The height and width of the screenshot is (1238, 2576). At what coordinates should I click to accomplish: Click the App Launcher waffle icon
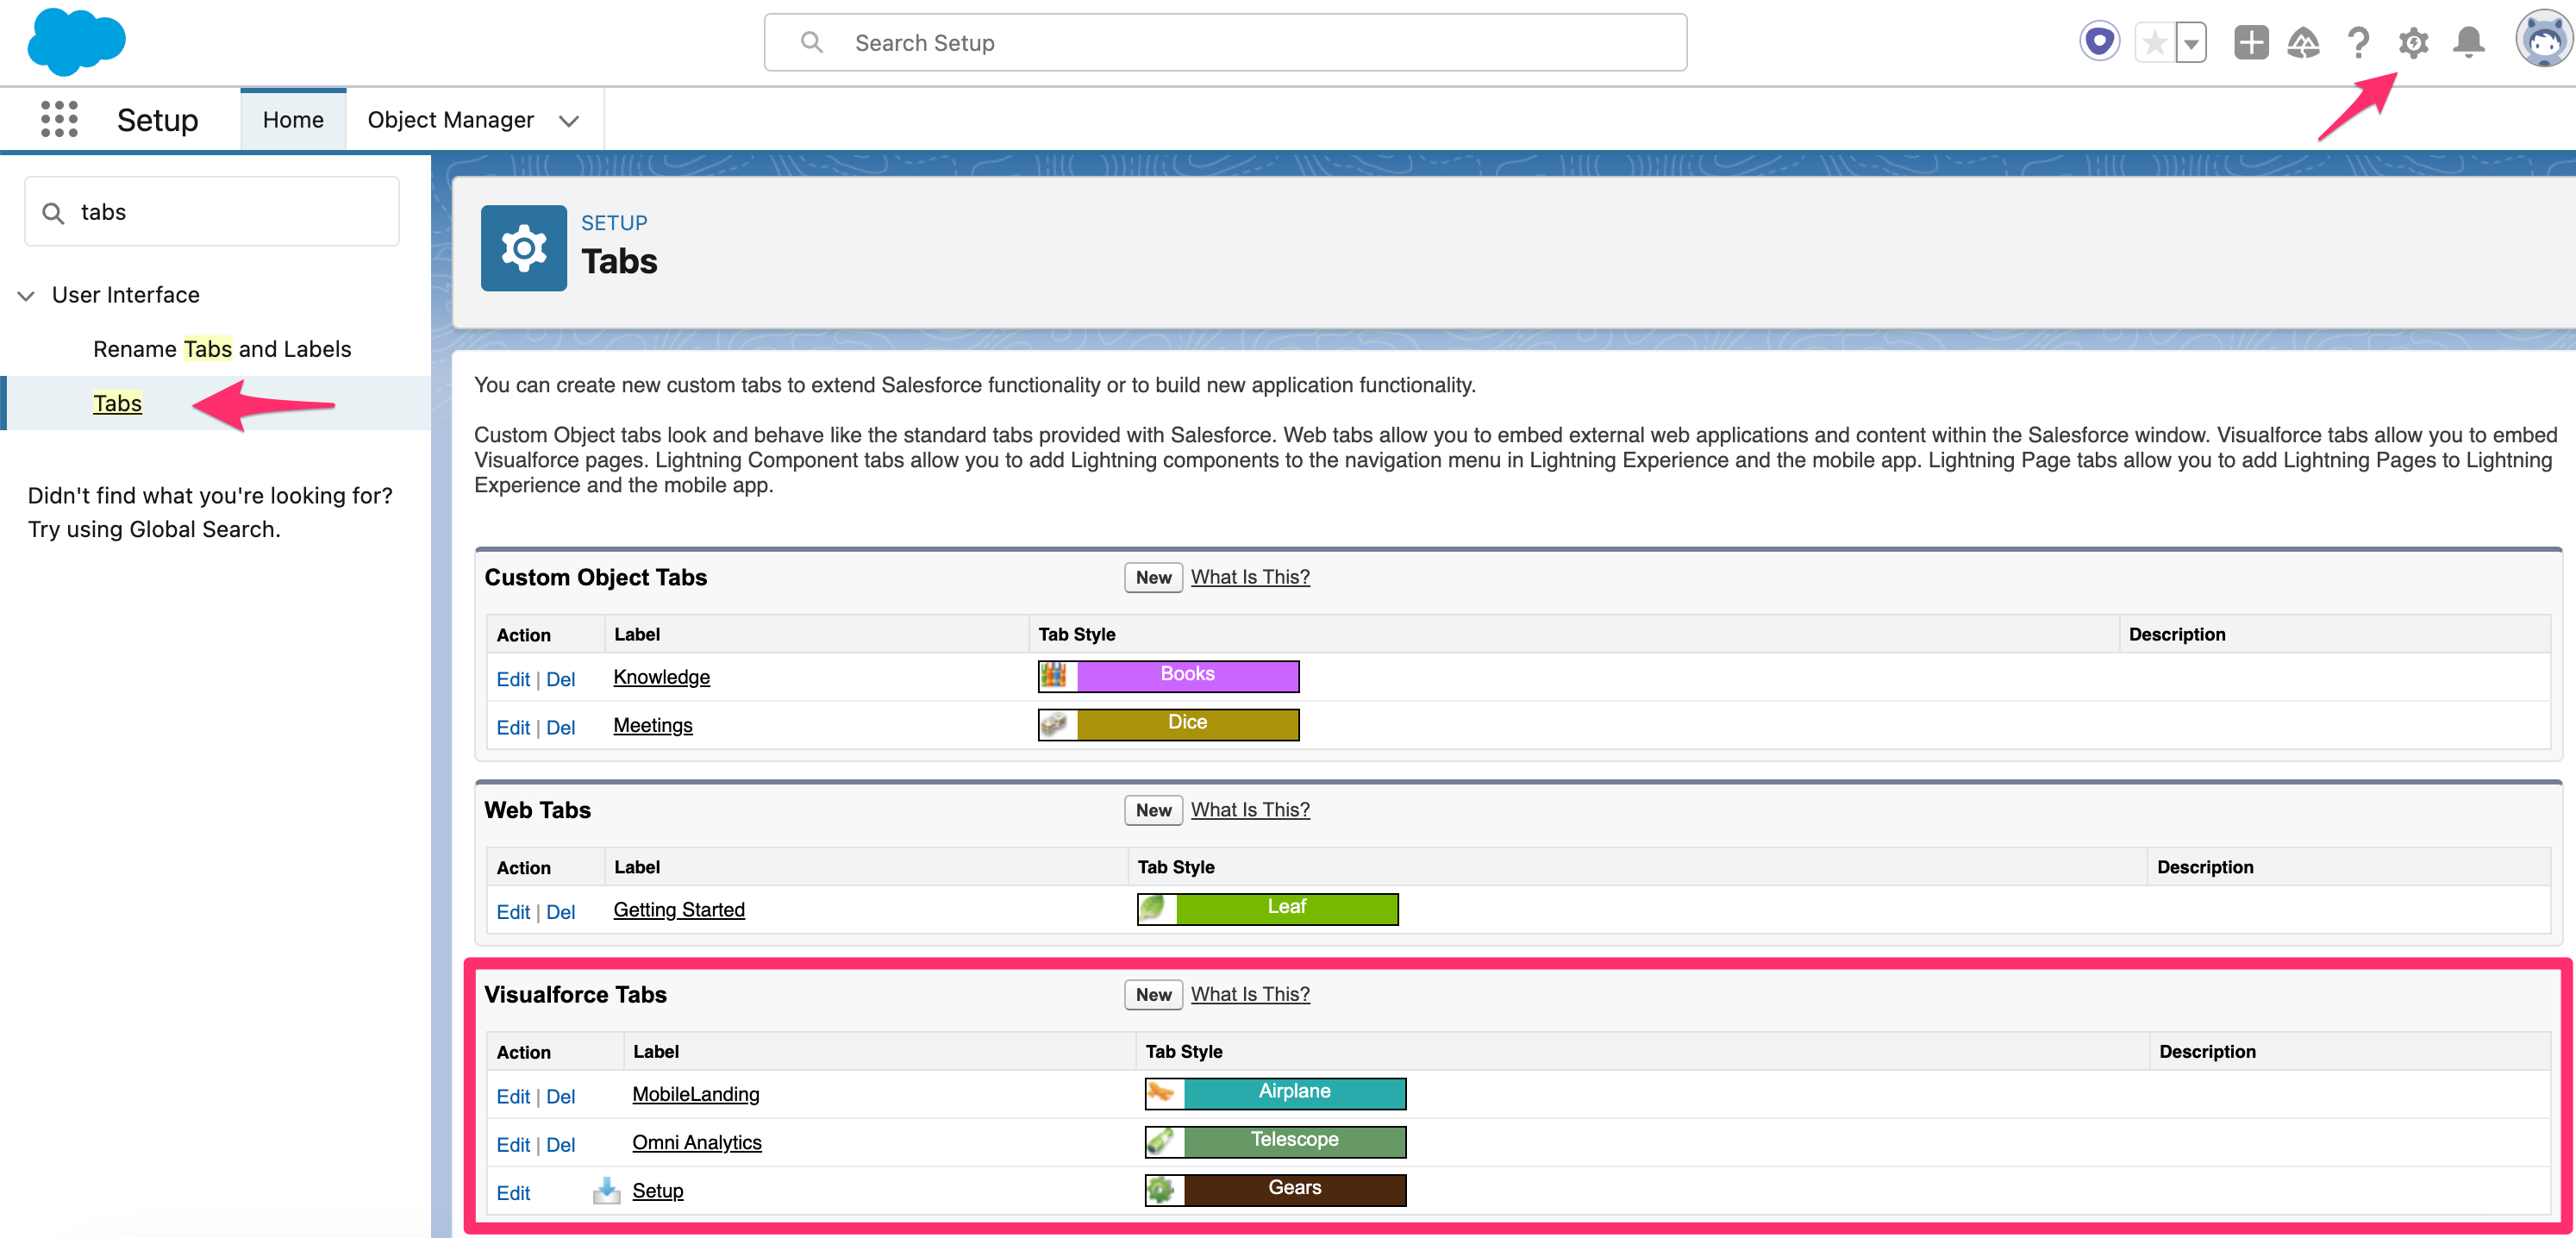59,118
